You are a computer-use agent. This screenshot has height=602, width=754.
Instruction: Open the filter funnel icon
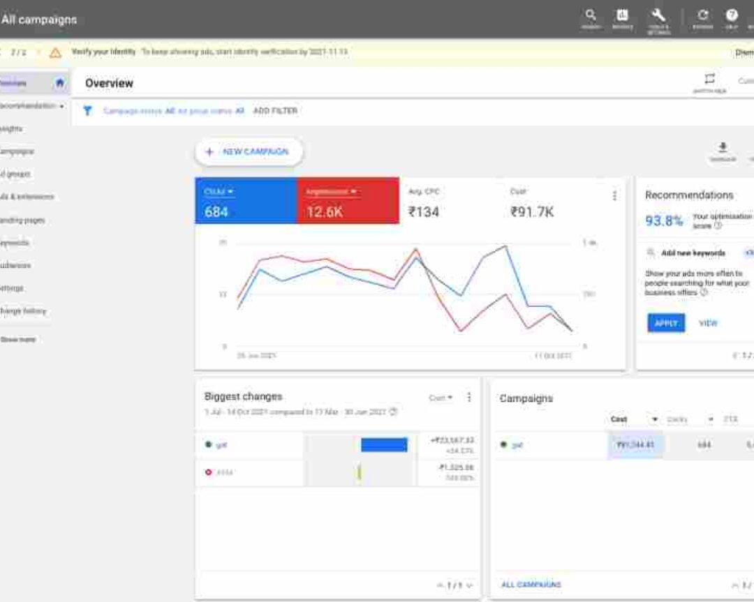click(87, 110)
